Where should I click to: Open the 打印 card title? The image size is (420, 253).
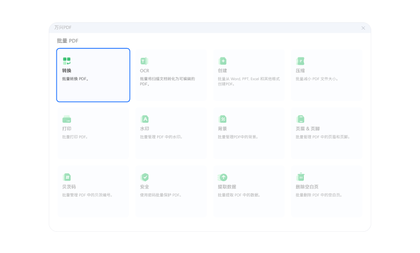[67, 128]
